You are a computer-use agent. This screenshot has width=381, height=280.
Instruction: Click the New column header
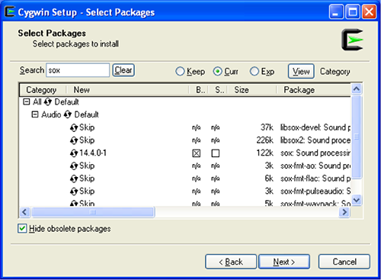[x=127, y=90]
